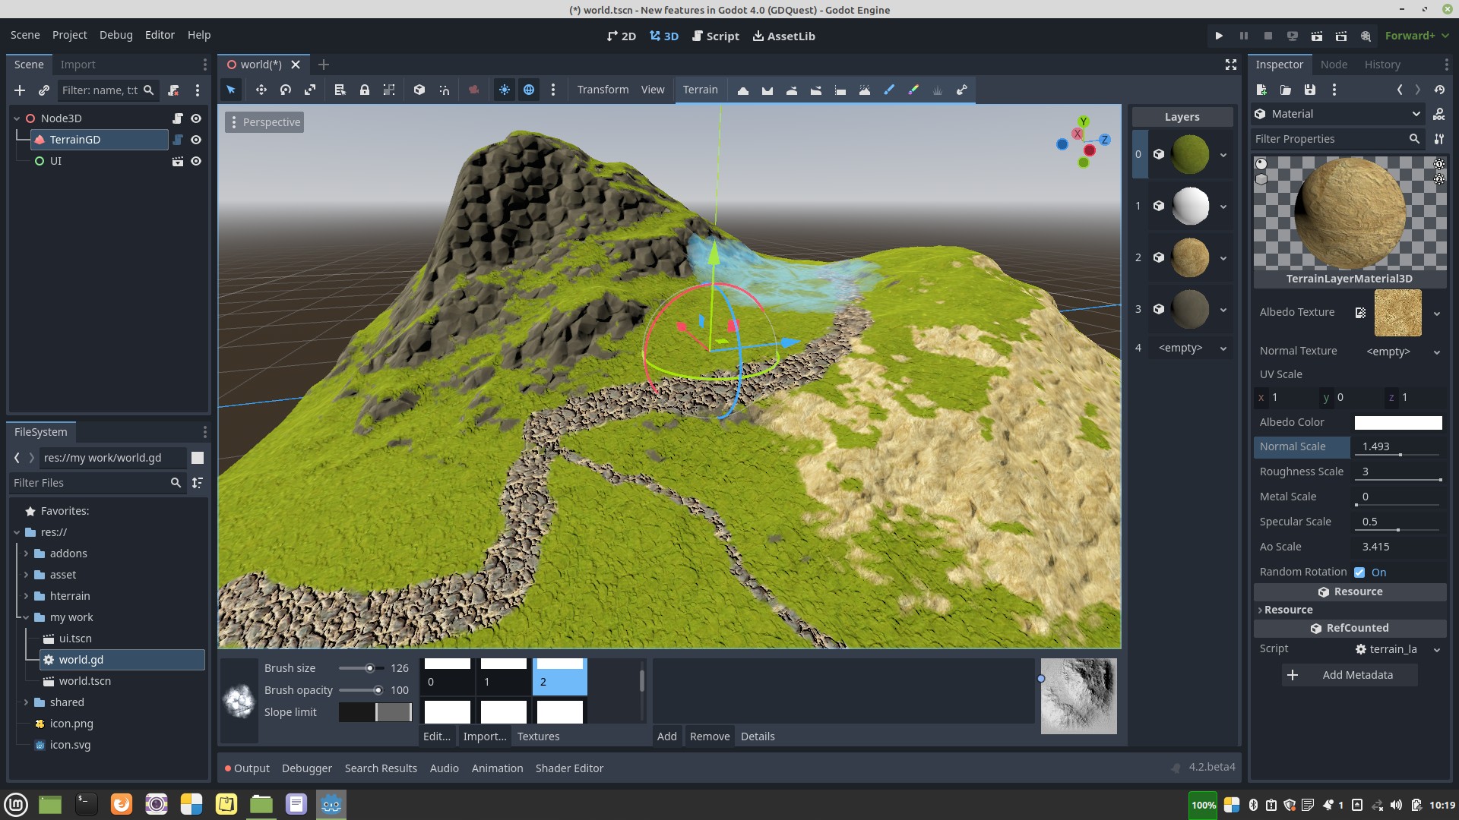1459x820 pixels.
Task: Select the terrain texture paint brush
Action: (888, 90)
